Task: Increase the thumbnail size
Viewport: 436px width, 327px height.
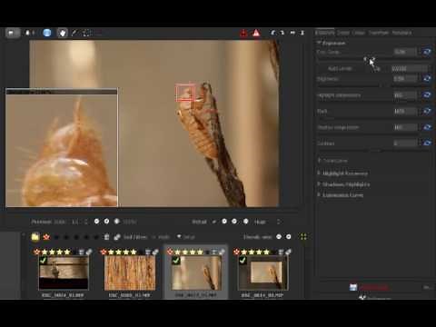Action: point(289,237)
